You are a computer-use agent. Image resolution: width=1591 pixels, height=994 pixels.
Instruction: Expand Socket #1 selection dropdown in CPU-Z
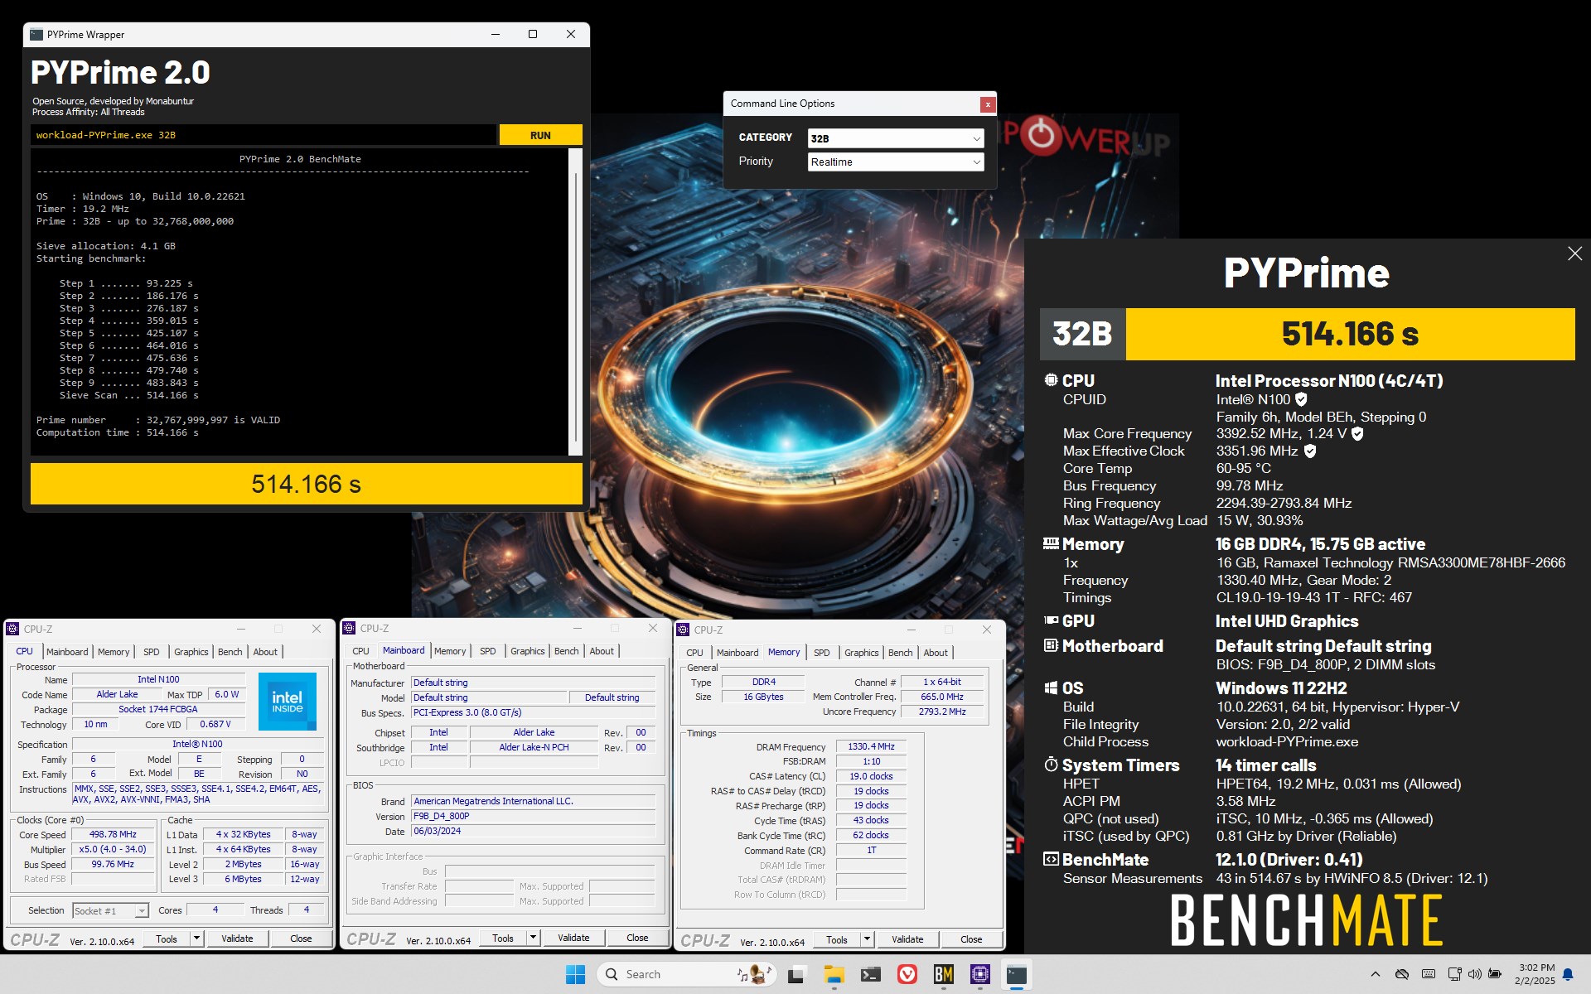(142, 910)
